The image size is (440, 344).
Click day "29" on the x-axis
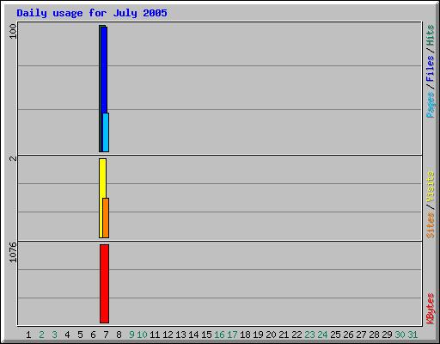point(387,335)
